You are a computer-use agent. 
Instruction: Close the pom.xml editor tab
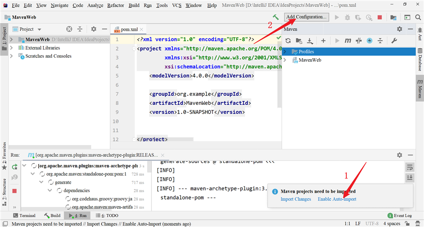click(141, 30)
